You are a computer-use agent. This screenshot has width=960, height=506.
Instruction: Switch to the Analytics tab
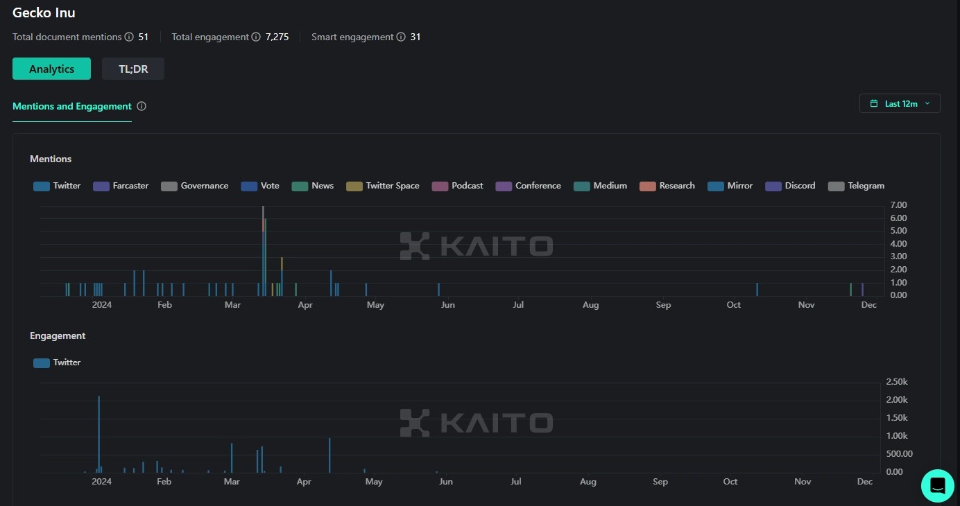click(51, 69)
